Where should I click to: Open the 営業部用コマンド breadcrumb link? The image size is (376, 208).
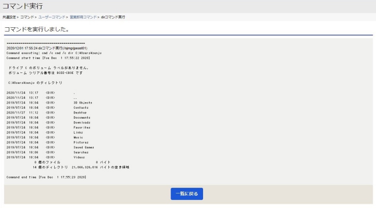[x=83, y=17]
